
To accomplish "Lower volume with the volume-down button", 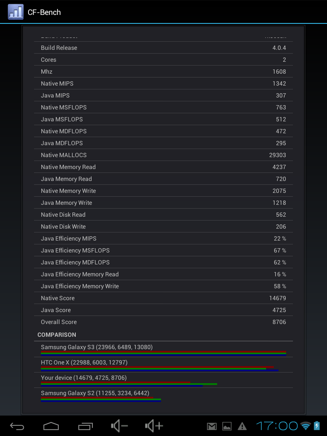I will coord(119,426).
